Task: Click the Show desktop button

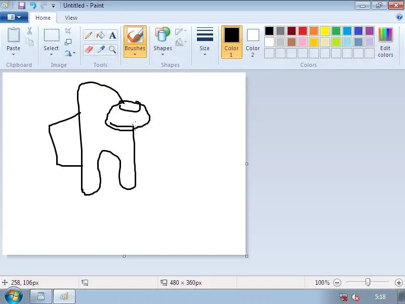Action: [x=401, y=296]
